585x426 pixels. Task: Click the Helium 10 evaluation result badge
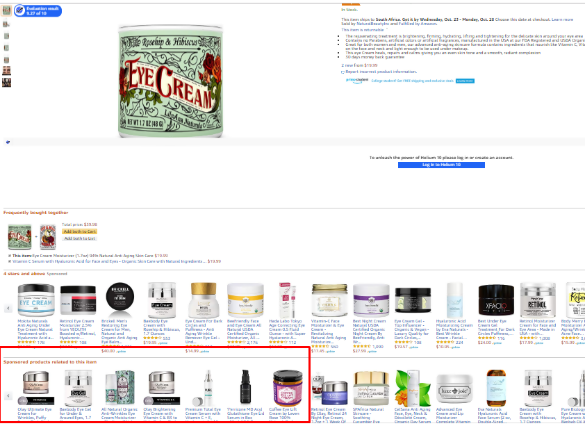[x=38, y=10]
